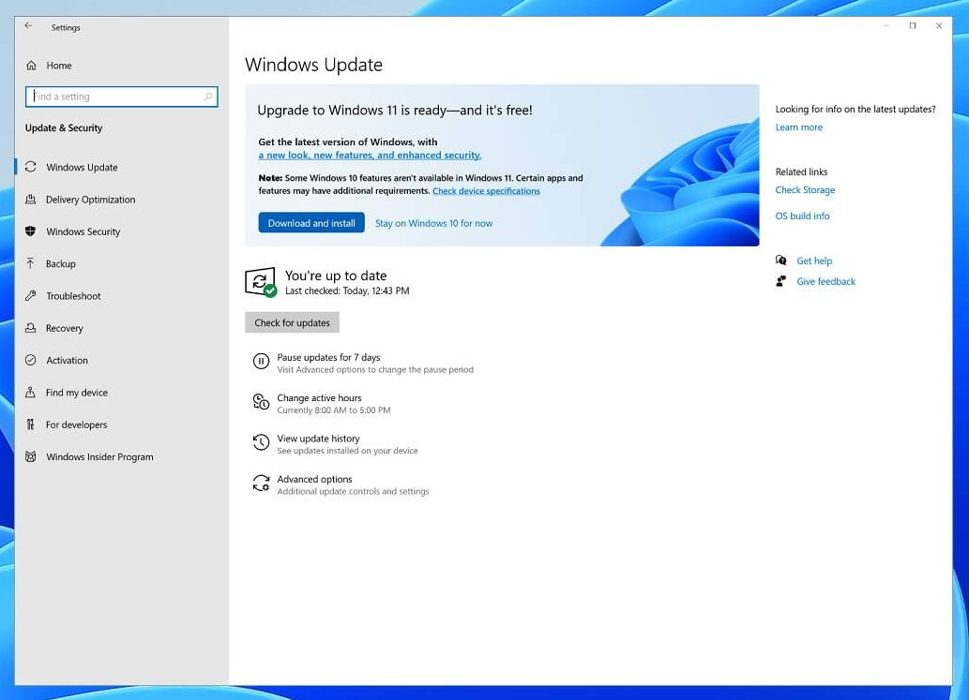969x700 pixels.
Task: Select Windows Update in sidebar
Action: tap(82, 168)
